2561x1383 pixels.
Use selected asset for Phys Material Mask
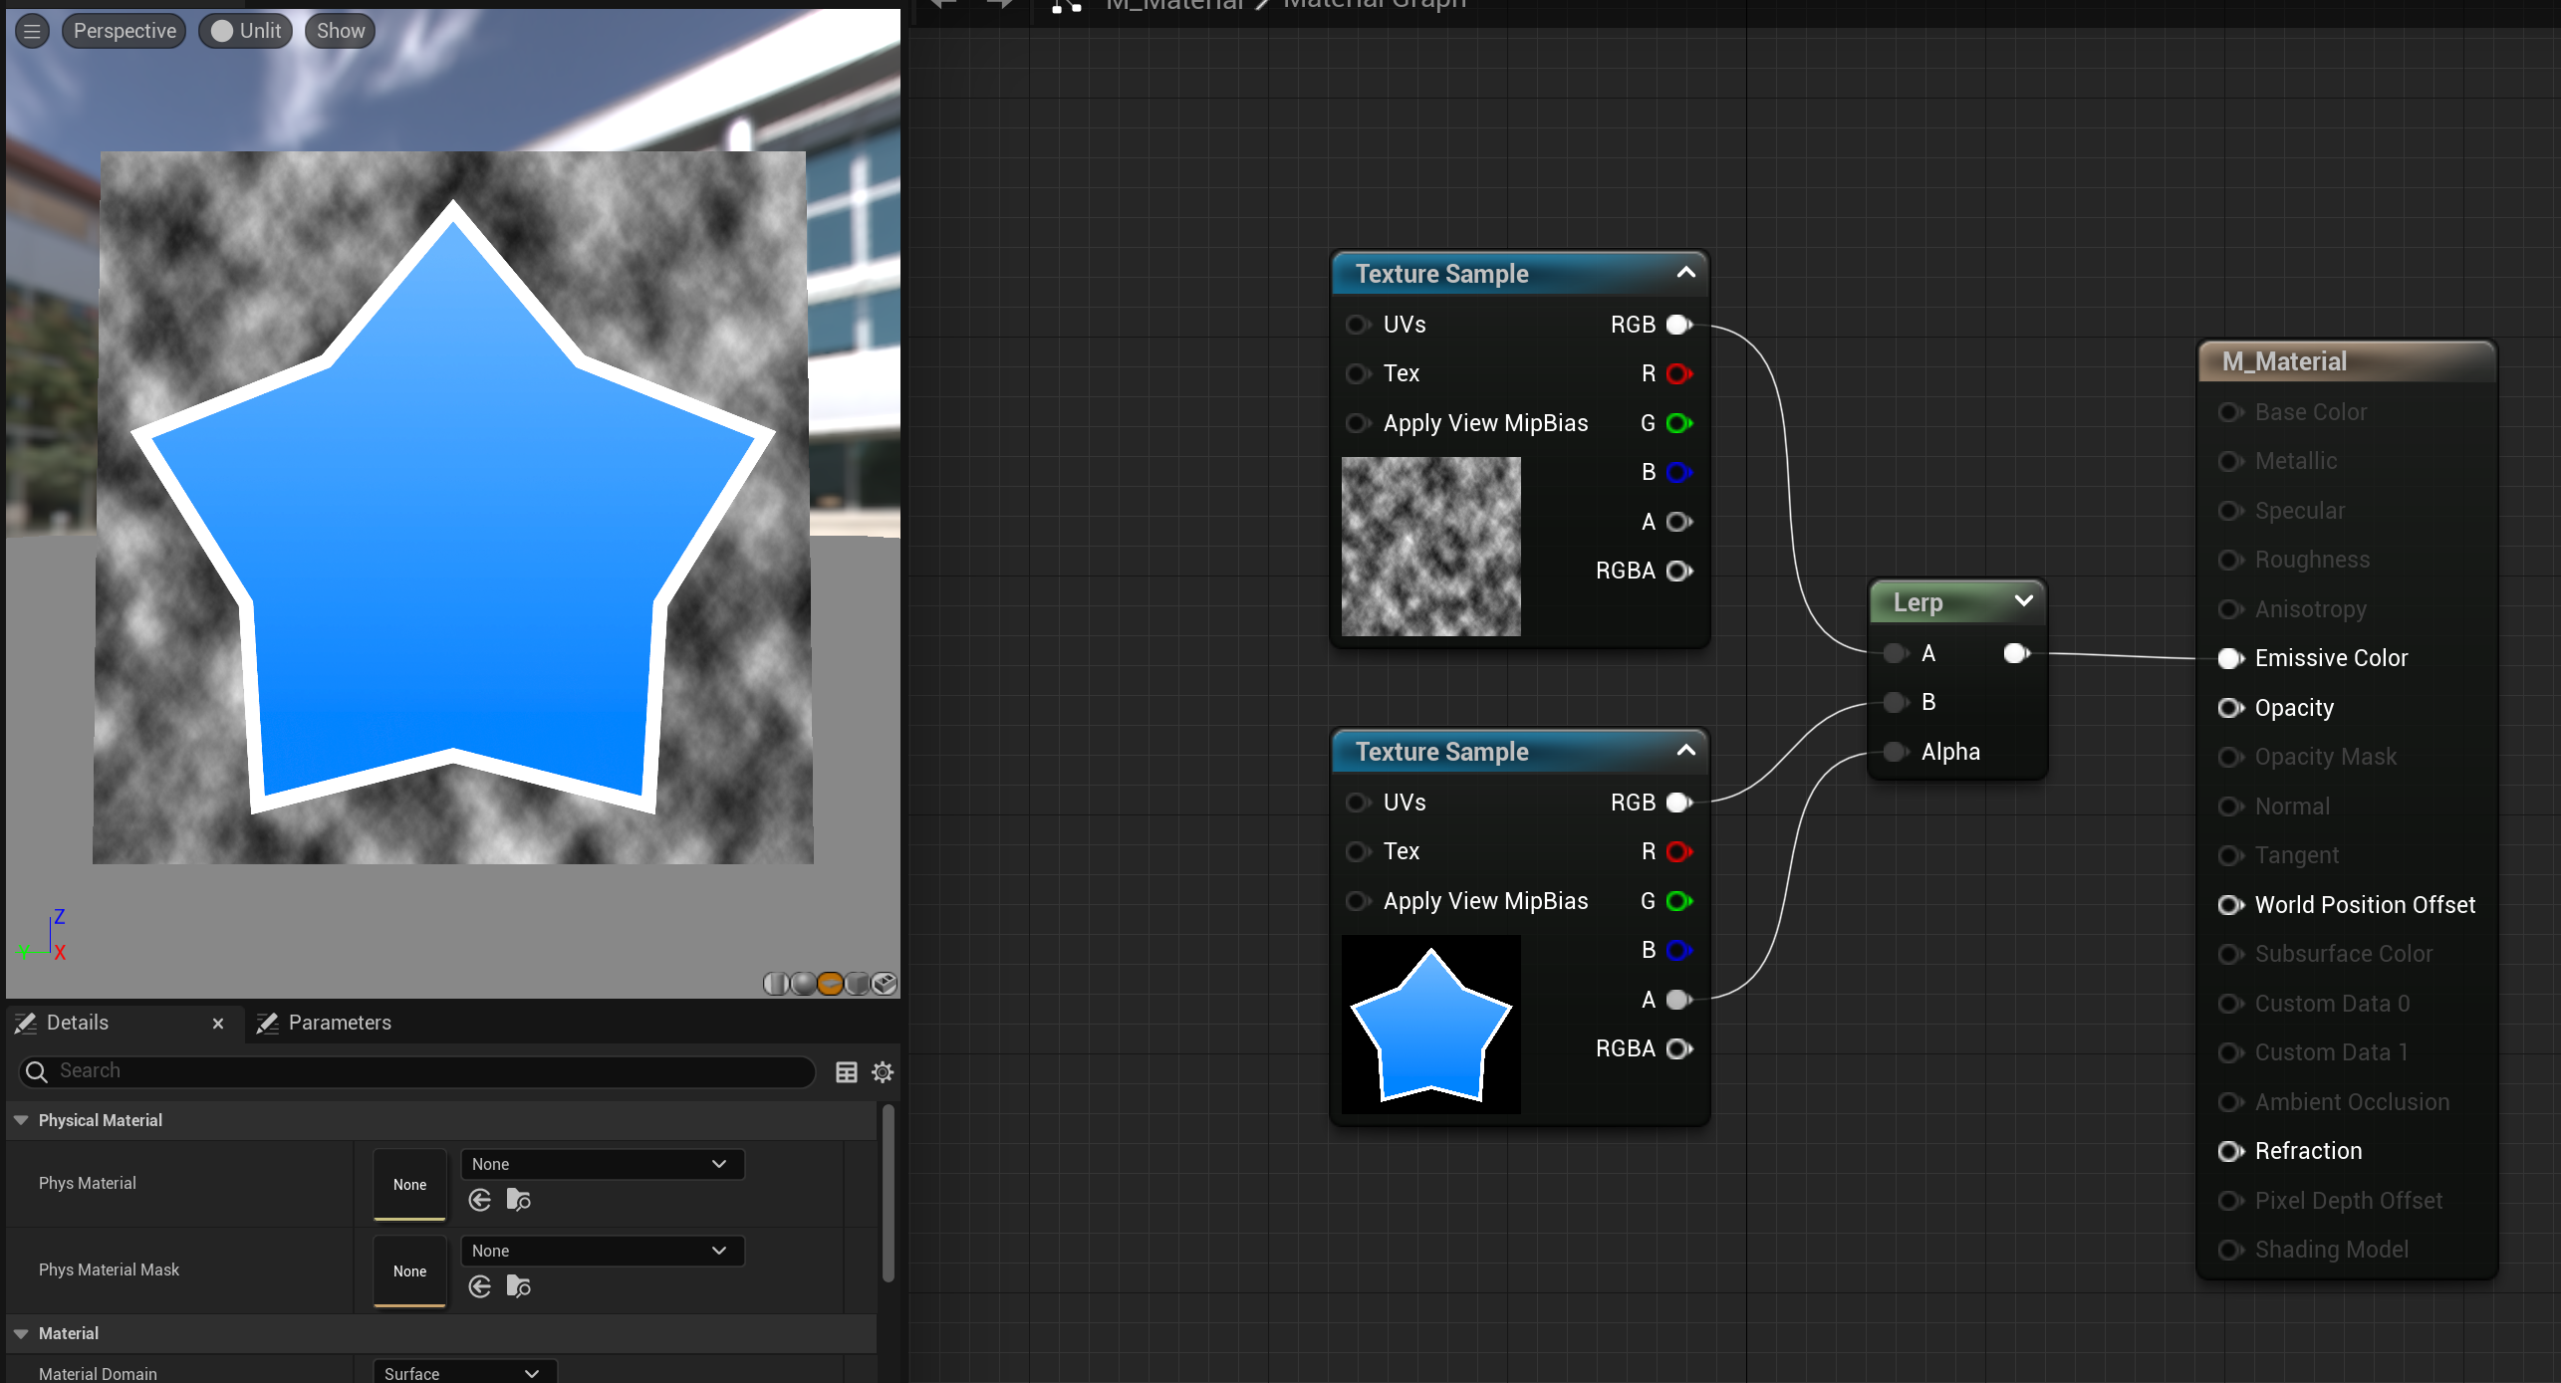click(480, 1286)
